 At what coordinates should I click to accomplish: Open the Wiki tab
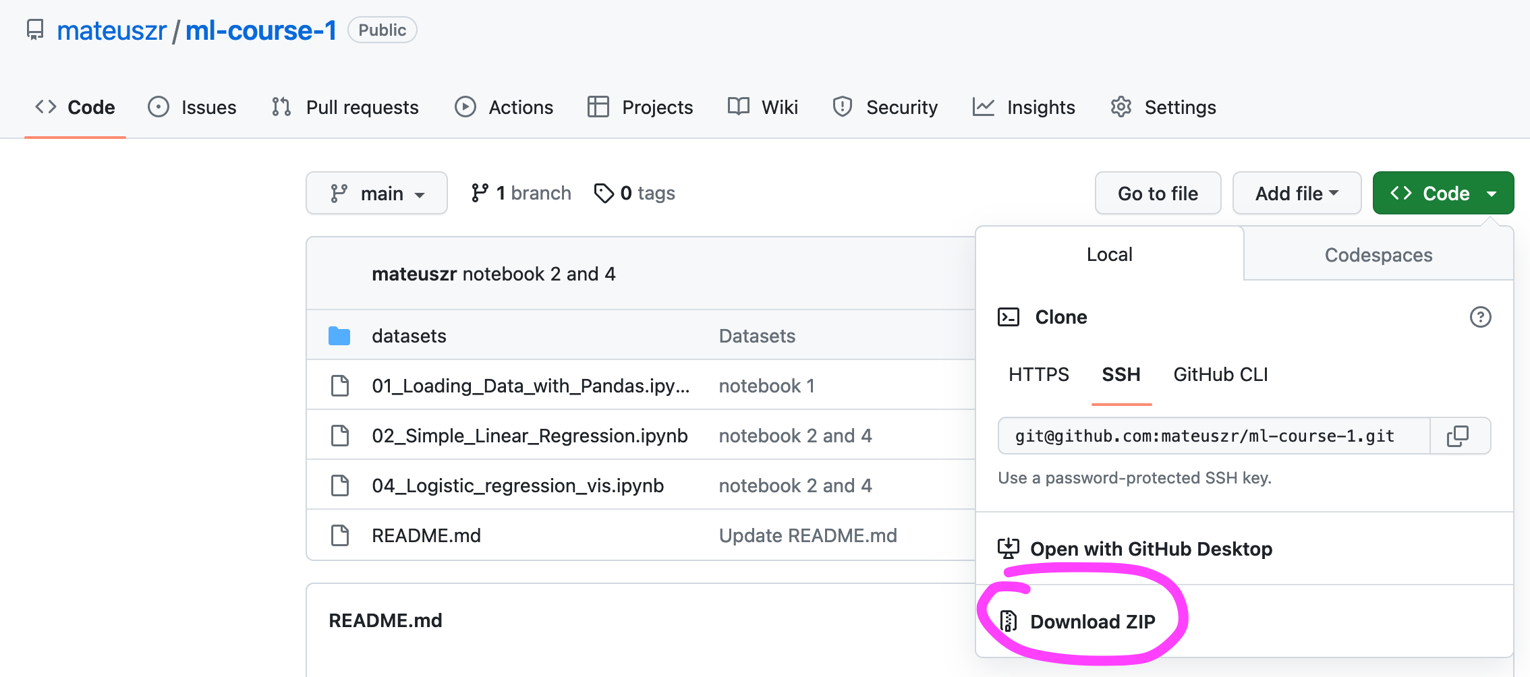[763, 107]
